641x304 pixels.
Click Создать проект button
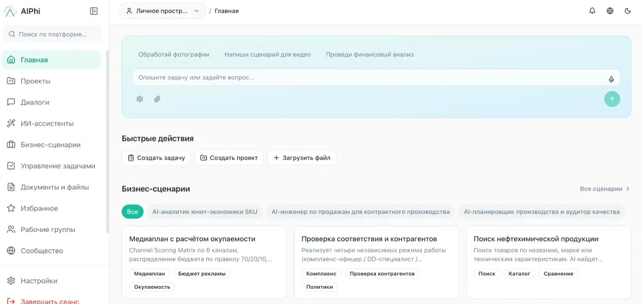click(229, 158)
